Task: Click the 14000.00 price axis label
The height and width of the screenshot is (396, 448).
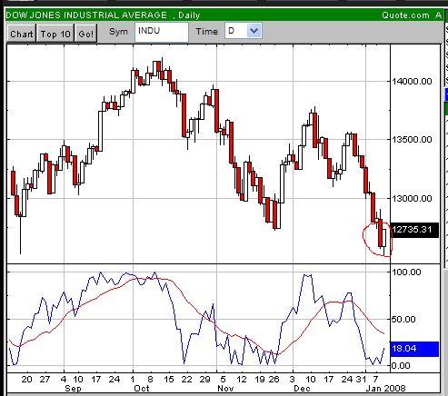Action: tap(412, 81)
